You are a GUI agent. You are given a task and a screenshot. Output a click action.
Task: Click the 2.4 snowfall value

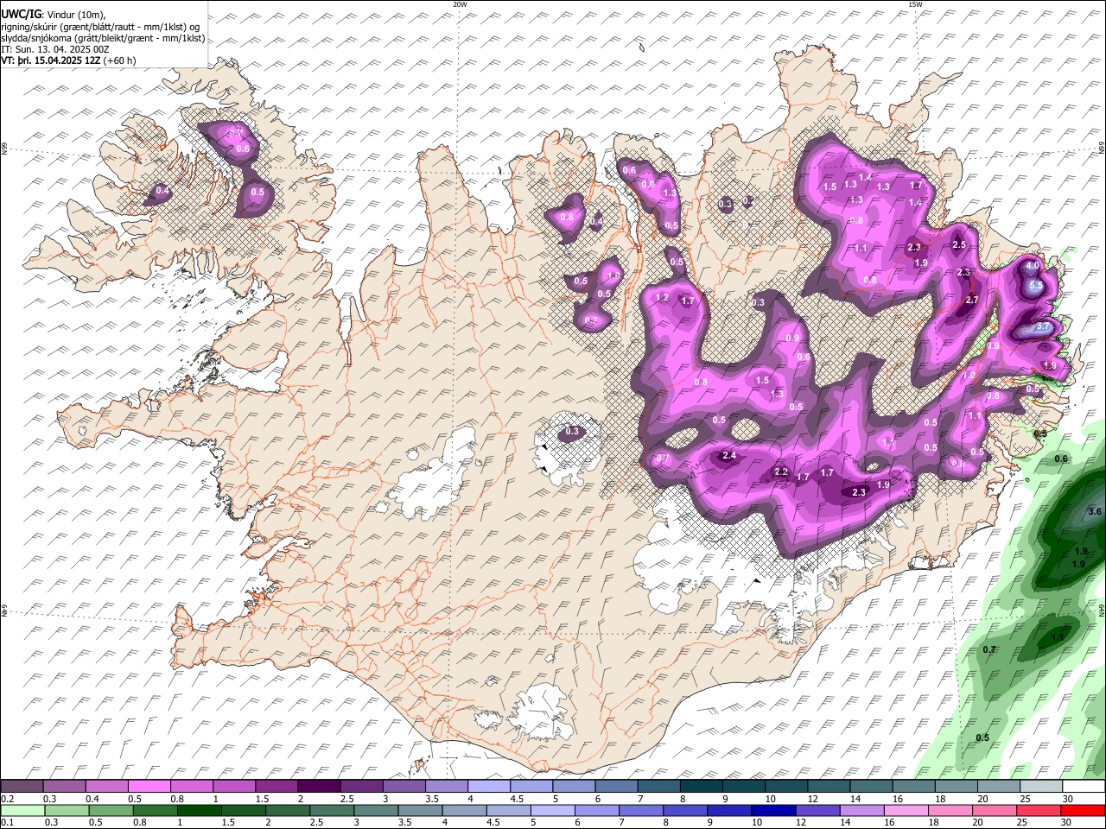[x=729, y=455]
